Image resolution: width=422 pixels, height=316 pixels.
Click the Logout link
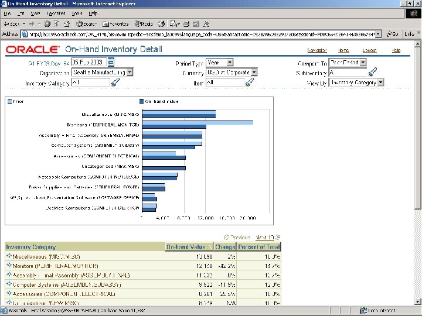tap(369, 51)
